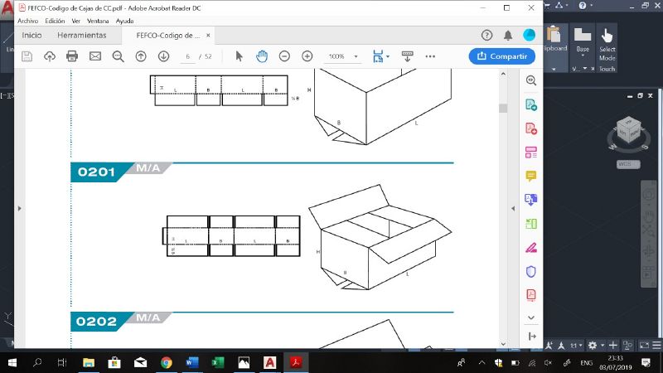Open the Comment tool in right pane
663x373 pixels.
coord(531,176)
